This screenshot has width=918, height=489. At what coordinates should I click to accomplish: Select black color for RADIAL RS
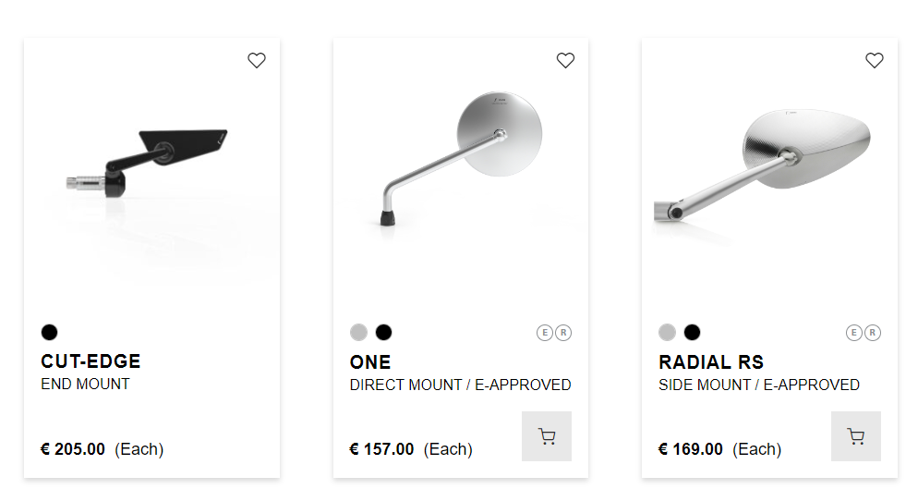(693, 333)
